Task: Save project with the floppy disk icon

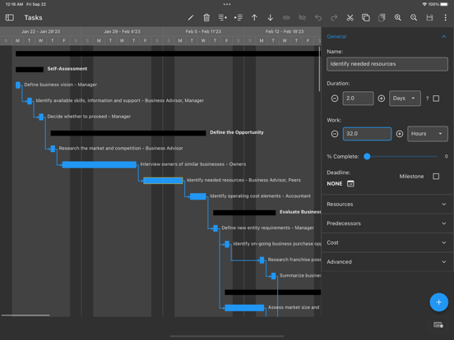Action: coord(429,17)
